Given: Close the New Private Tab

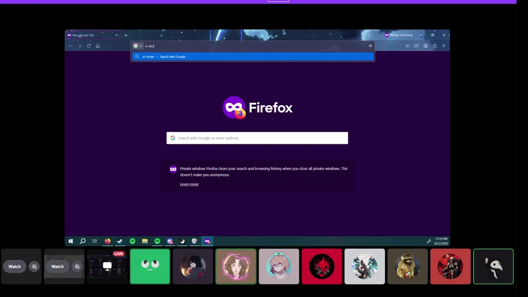Looking at the screenshot, I should click(x=116, y=35).
